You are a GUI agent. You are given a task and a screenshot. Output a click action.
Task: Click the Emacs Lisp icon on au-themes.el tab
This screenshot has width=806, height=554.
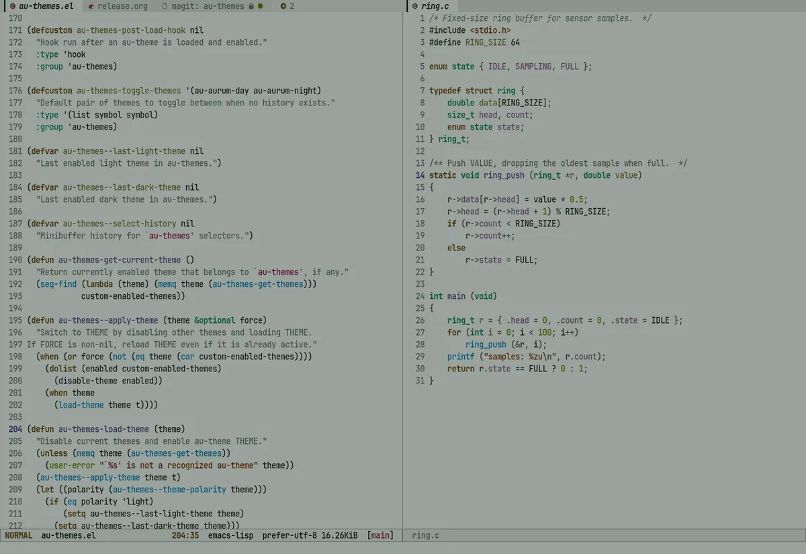tap(12, 6)
